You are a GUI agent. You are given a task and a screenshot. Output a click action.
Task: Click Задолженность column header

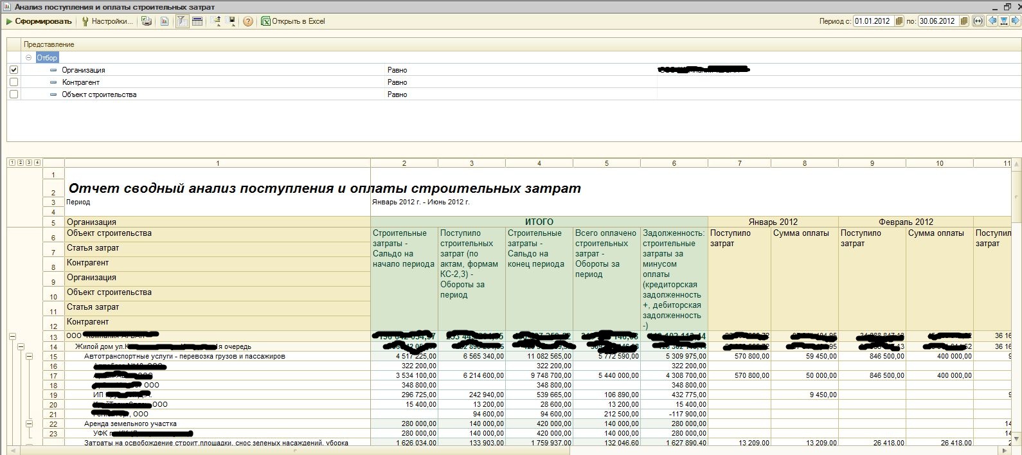tap(674, 279)
